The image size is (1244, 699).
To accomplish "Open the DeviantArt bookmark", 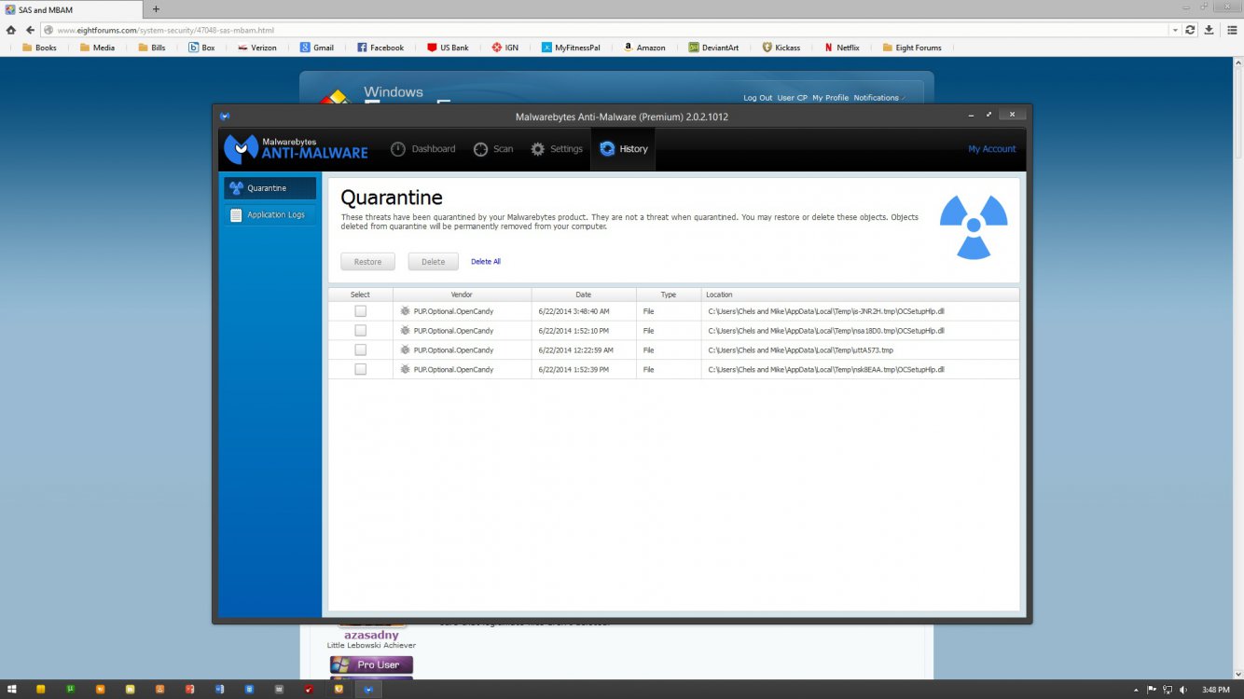I will [x=713, y=48].
